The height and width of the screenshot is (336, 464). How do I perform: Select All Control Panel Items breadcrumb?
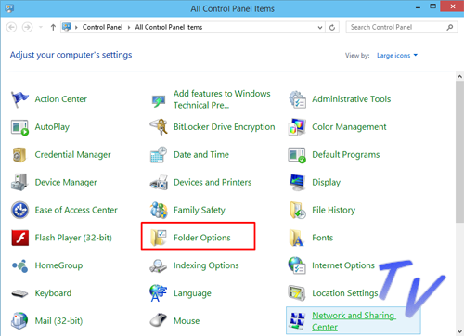tap(169, 27)
